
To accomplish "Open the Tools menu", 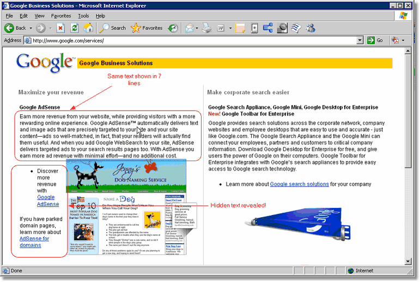I will (83, 16).
